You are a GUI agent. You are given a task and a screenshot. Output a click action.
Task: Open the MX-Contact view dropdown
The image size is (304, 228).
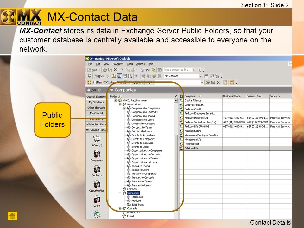tap(201, 76)
